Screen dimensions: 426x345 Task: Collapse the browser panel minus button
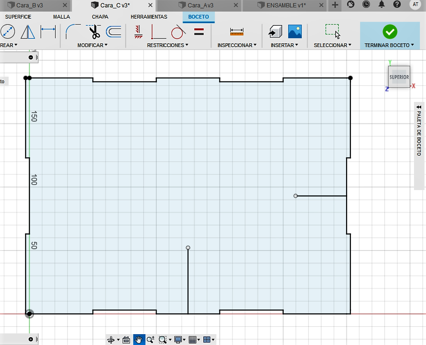[31, 57]
